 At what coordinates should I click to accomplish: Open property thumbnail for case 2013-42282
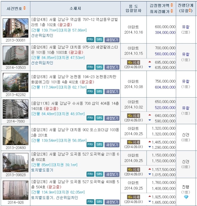tap(15, 82)
